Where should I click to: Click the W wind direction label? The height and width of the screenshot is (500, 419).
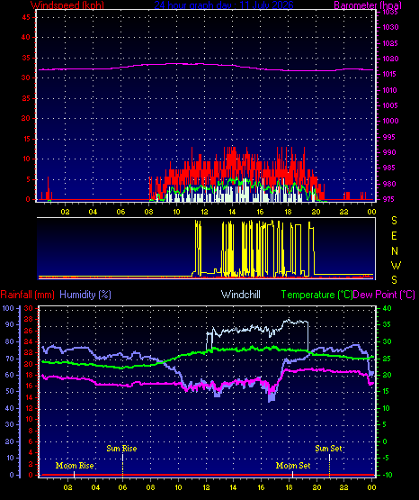coord(396,265)
